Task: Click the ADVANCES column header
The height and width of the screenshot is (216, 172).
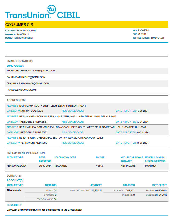Action: 96,185
